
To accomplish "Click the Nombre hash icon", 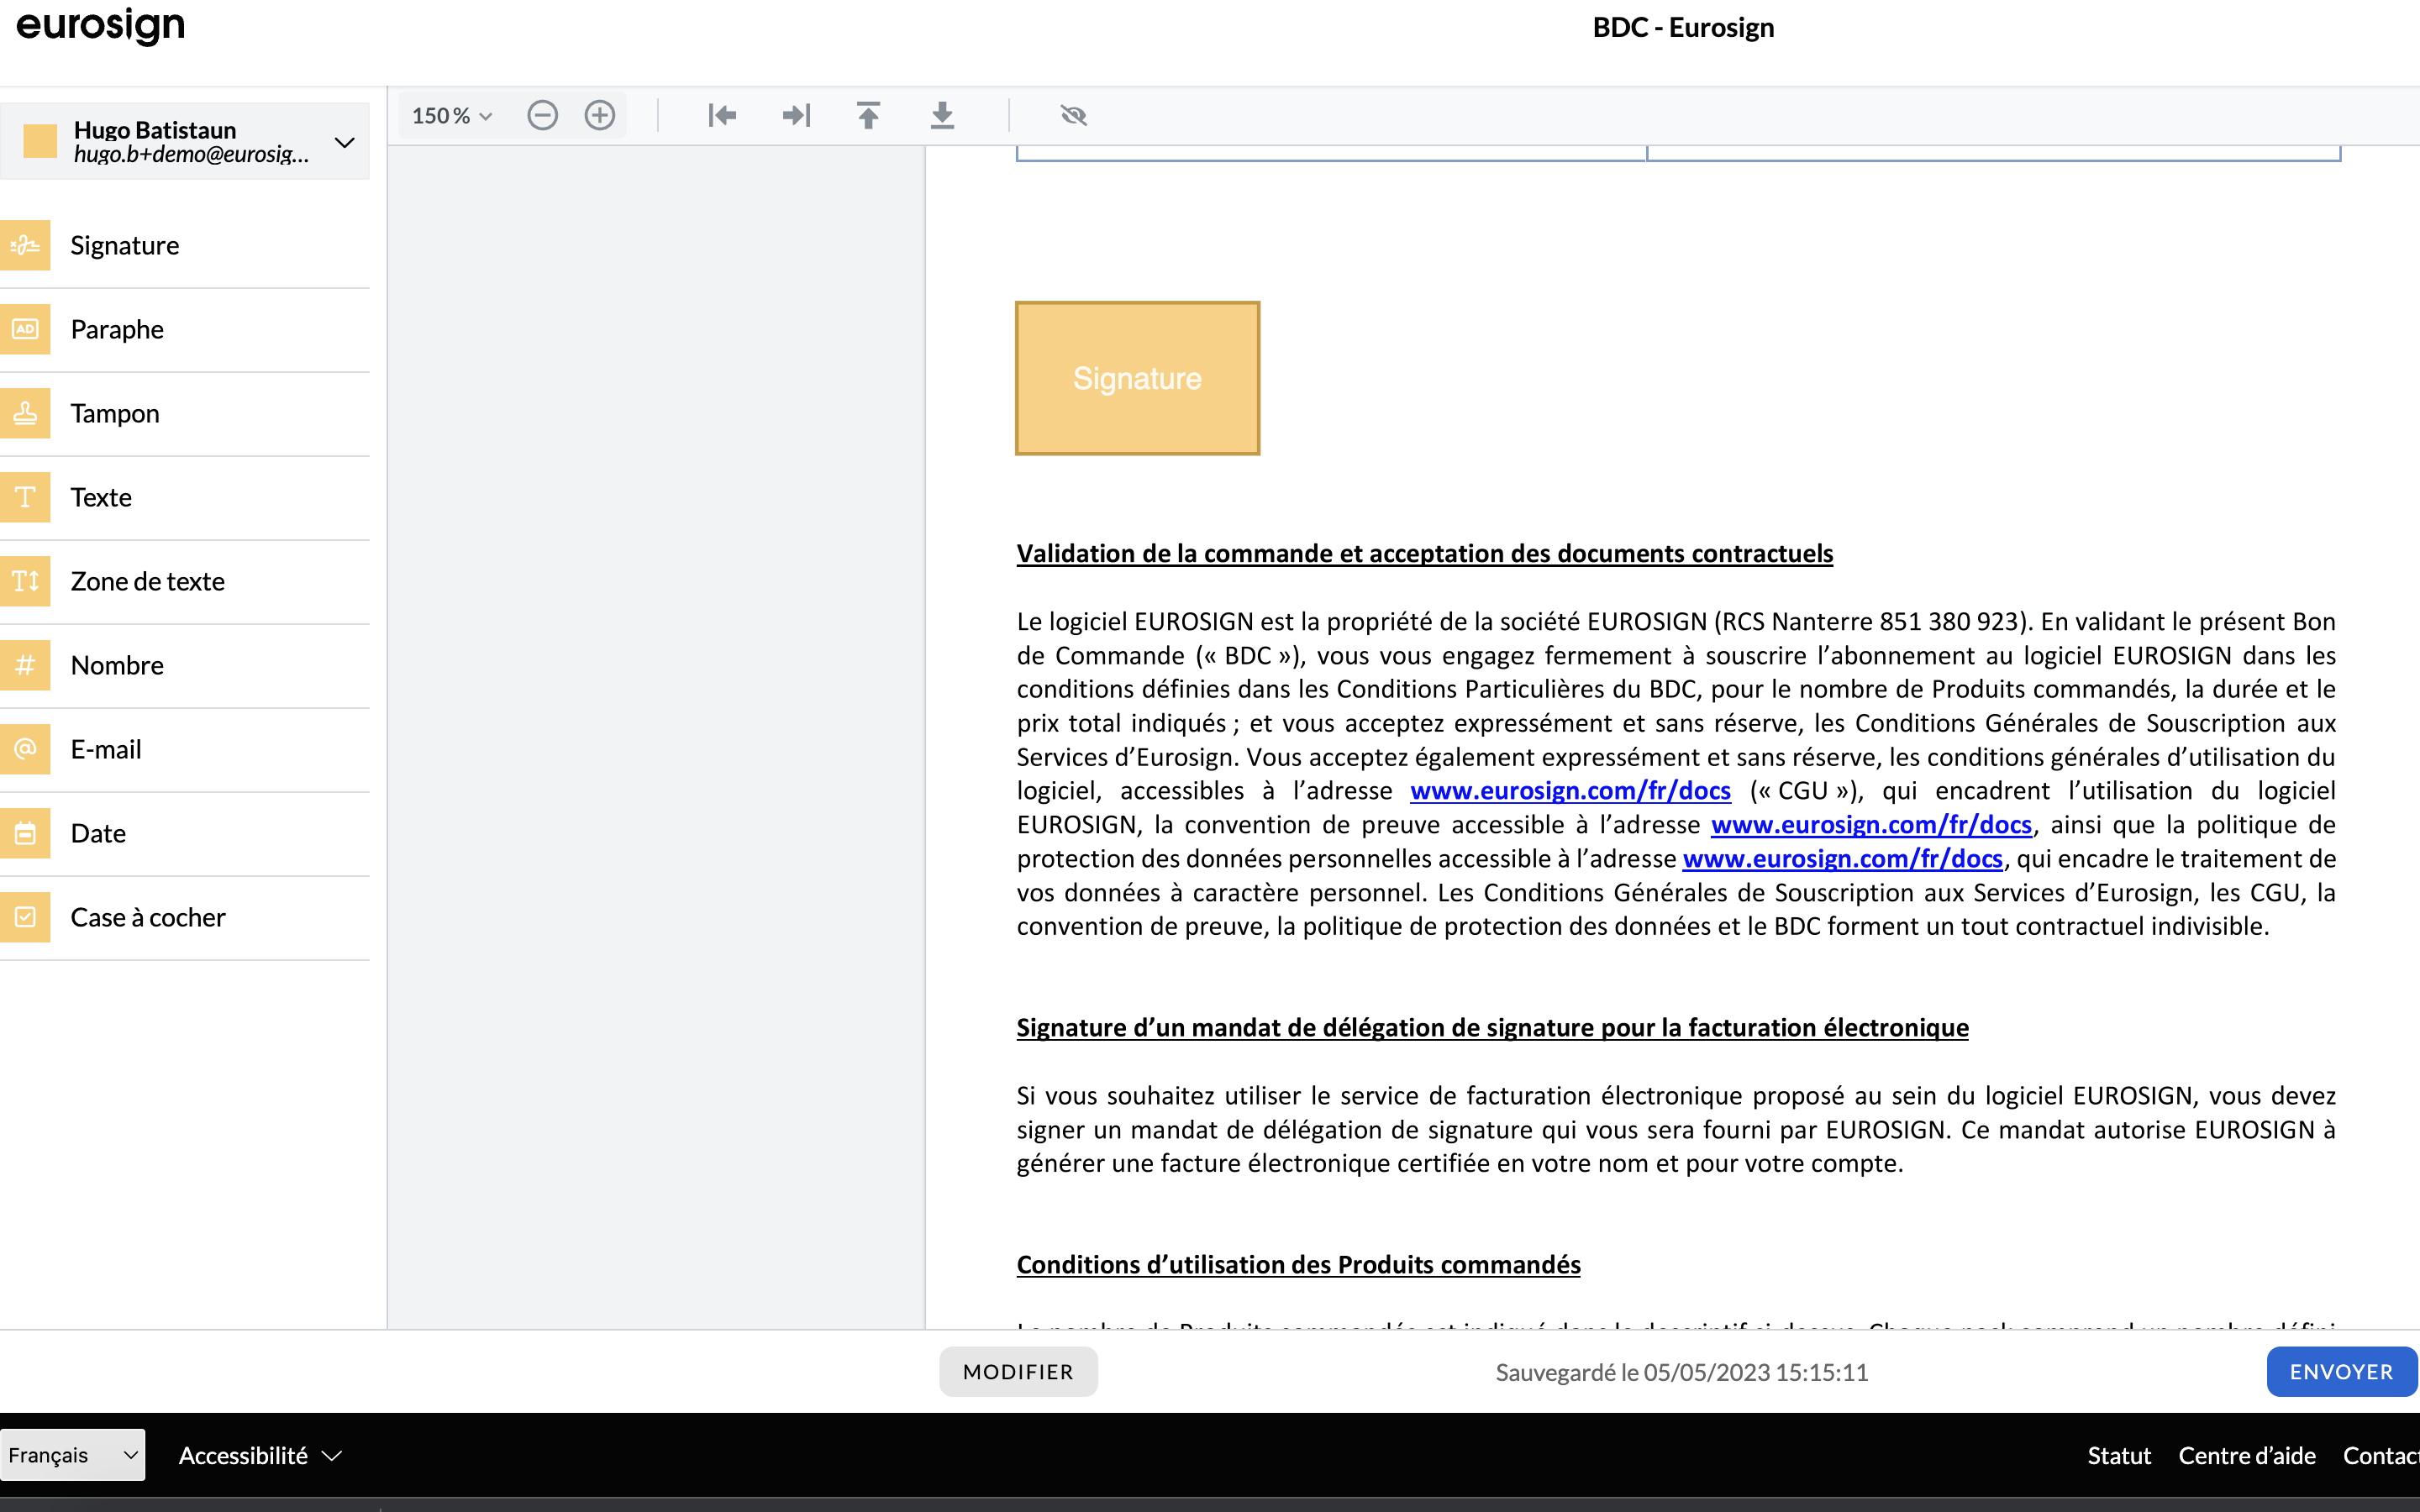I will [25, 665].
